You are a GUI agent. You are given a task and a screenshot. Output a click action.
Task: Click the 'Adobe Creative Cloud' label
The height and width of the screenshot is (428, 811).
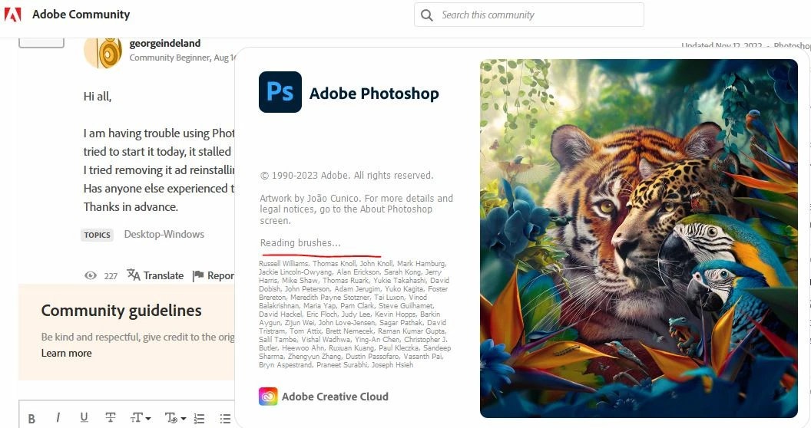[x=335, y=397]
